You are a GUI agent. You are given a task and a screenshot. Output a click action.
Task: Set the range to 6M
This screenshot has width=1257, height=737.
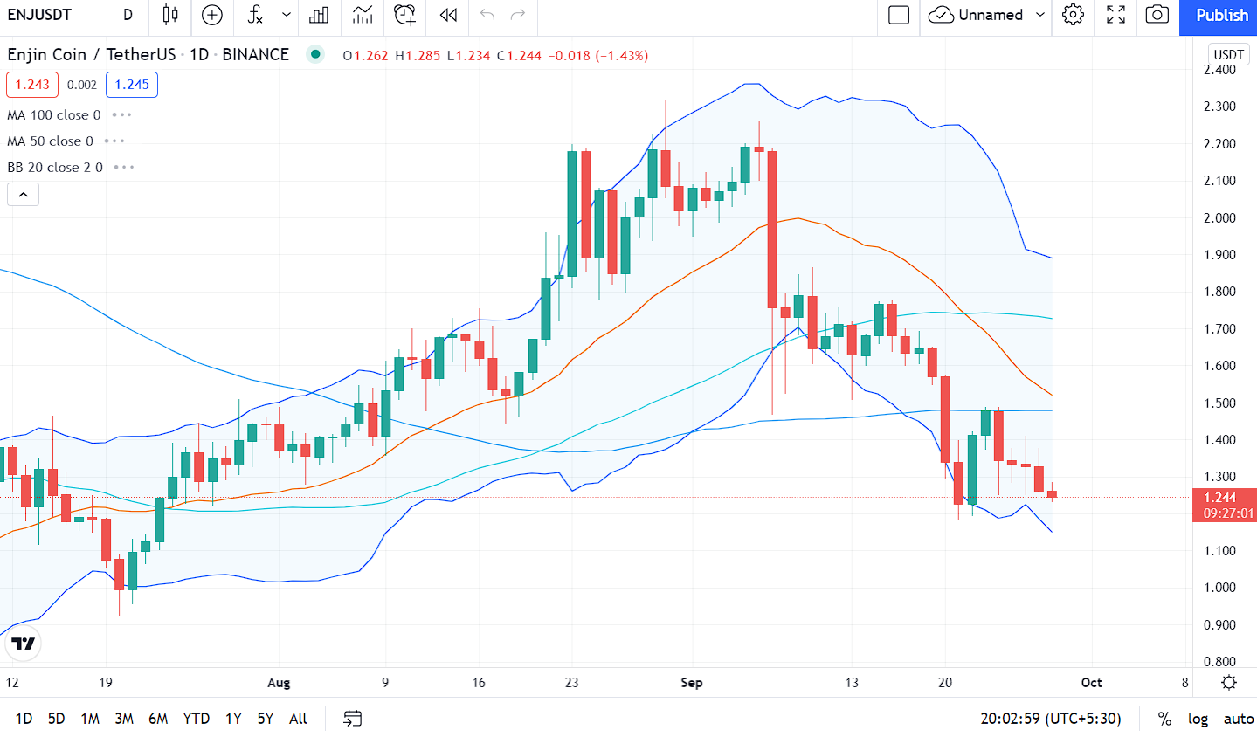point(158,719)
